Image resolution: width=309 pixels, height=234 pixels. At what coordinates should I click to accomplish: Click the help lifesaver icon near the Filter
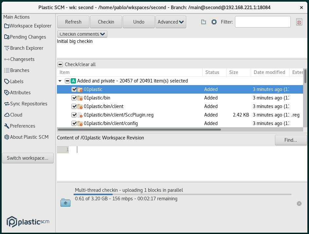click(299, 22)
